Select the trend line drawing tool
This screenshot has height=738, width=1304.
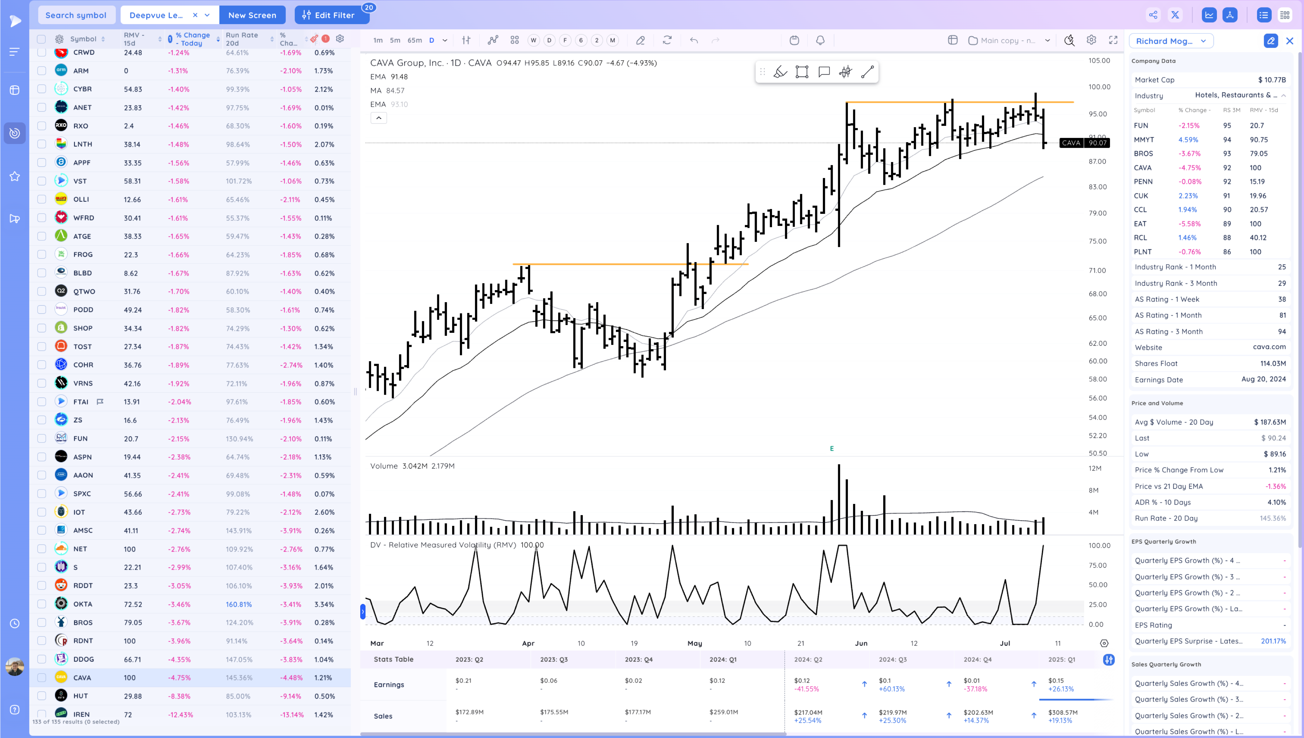867,72
